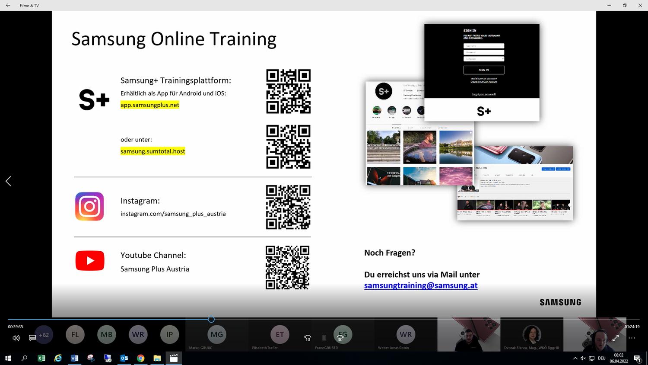
Task: Open Internet Explorer from the taskbar
Action: pos(58,358)
